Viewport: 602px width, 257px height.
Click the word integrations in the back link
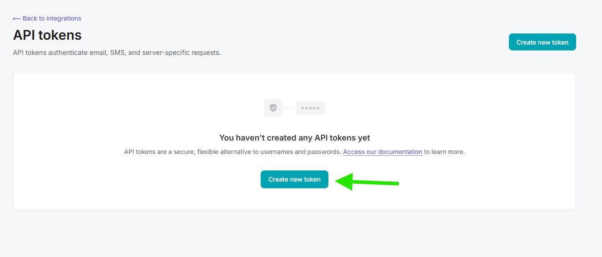click(x=64, y=18)
